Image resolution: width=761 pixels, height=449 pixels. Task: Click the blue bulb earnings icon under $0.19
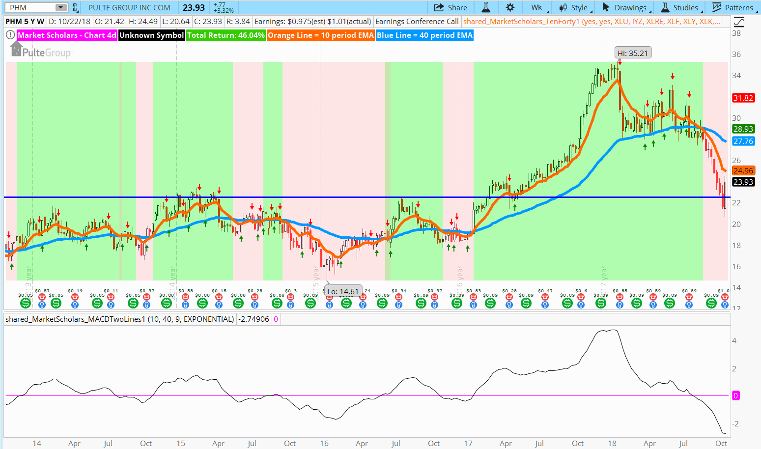coord(75,305)
